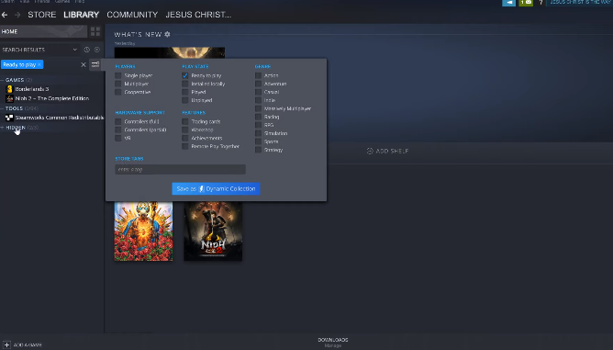
Task: Click the Add Shelf label
Action: coord(392,152)
